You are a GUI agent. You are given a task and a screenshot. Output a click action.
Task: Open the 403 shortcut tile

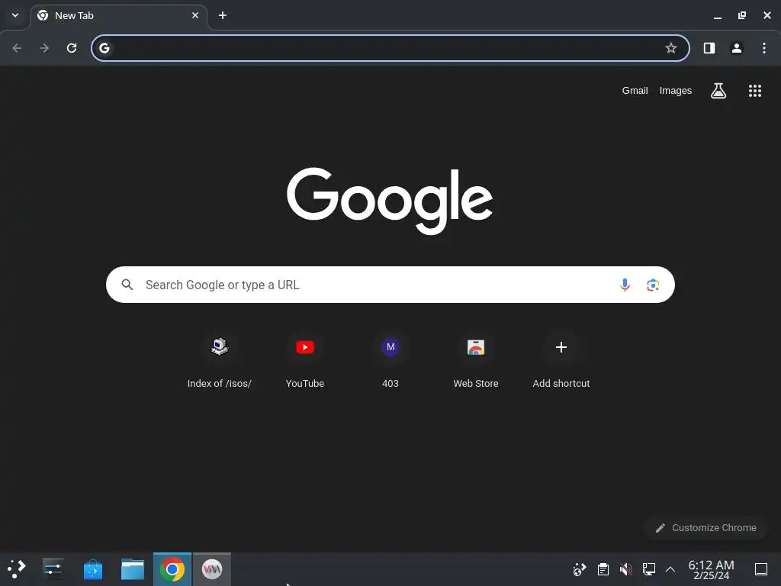[390, 359]
